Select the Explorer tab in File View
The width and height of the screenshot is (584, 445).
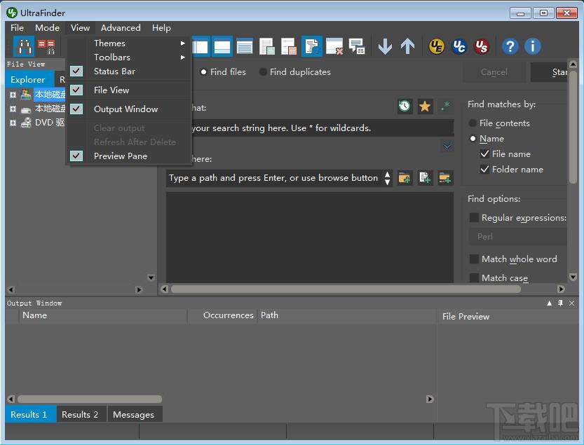point(28,79)
